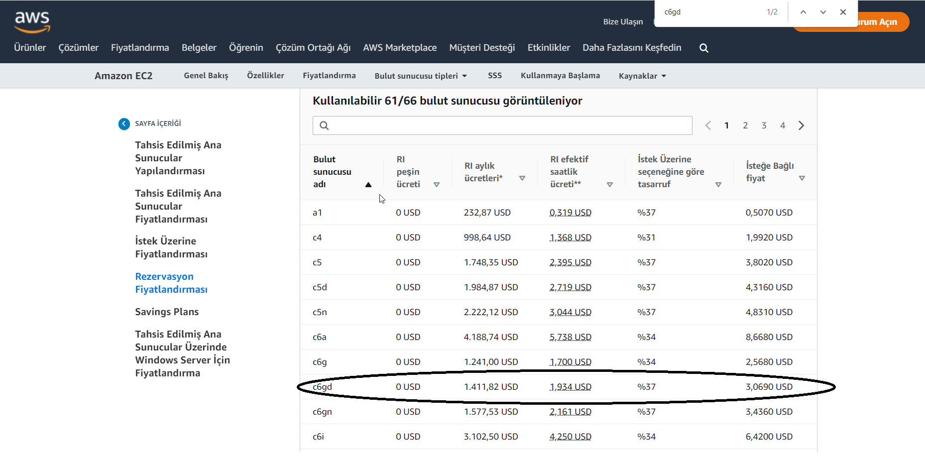Expand Bulut sunucusu tipleri dropdown
The image size is (925, 461).
click(x=421, y=76)
